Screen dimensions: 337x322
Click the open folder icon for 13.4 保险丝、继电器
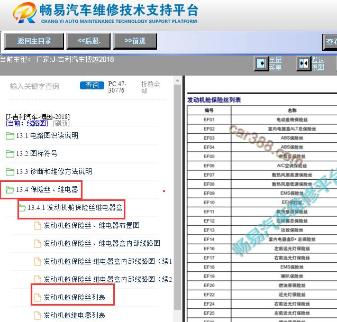tap(10, 190)
